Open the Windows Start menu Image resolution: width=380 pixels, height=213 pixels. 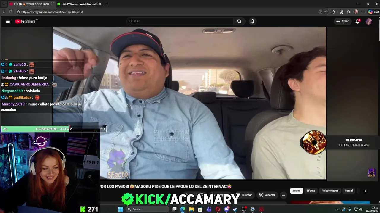click(x=121, y=209)
